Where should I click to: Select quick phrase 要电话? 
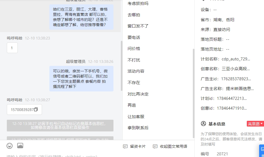pyautogui.click(x=134, y=38)
